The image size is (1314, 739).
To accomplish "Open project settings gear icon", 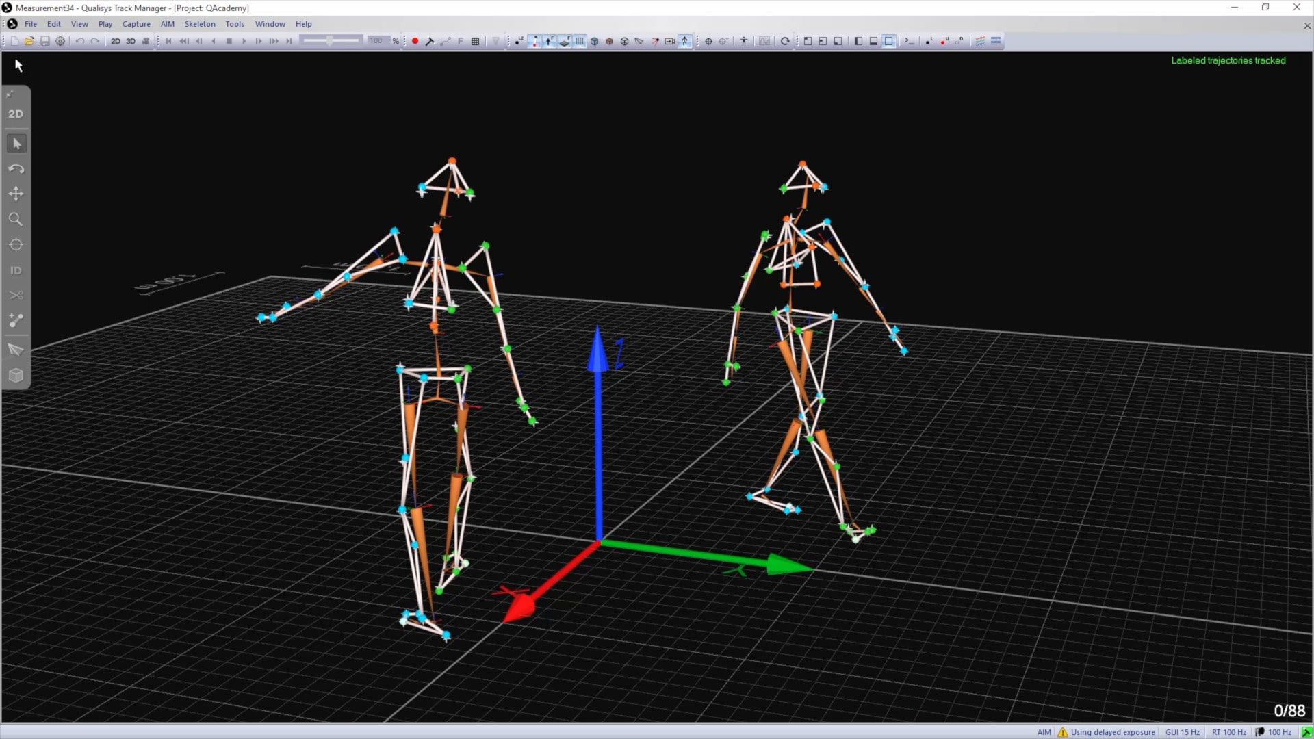I will coord(60,41).
